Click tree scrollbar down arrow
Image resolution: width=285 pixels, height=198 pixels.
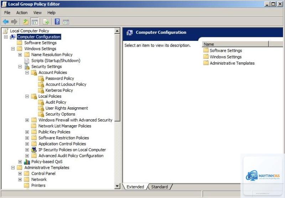tap(117, 186)
